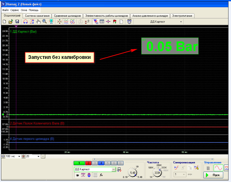Open the fx function icon
This screenshot has width=231, height=182.
click(101, 175)
